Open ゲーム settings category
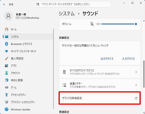This screenshot has width=145, height=114. [28, 88]
